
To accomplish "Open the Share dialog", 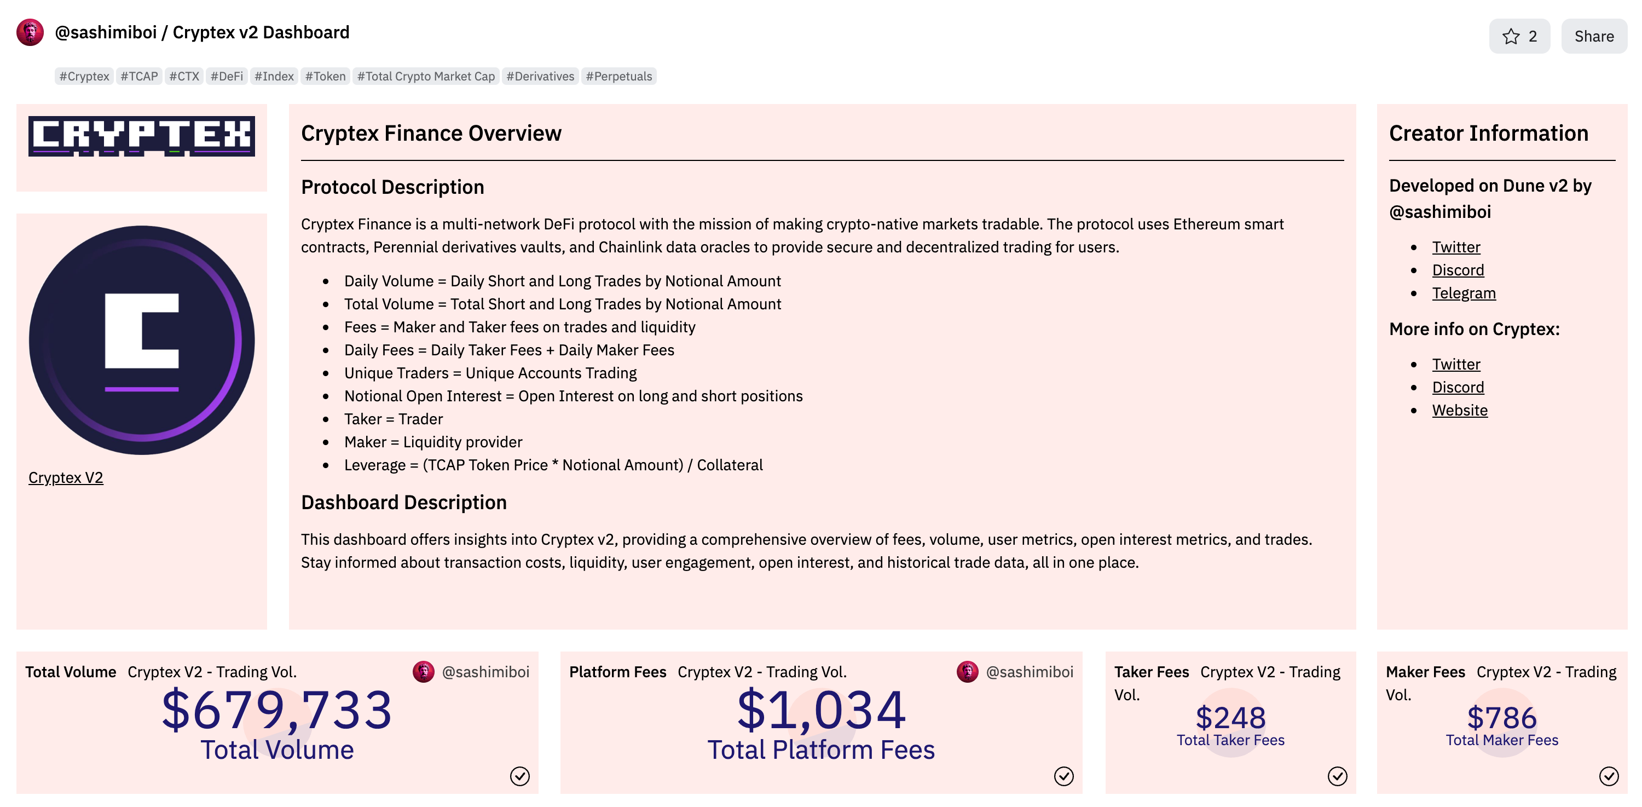I will [1593, 36].
